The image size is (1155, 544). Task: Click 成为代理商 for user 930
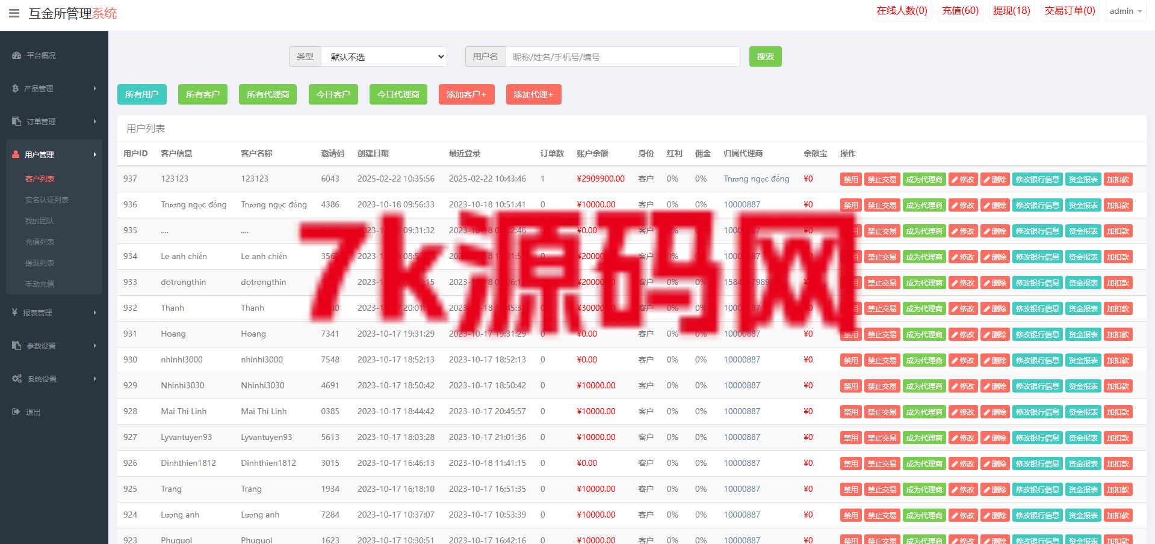(x=924, y=360)
